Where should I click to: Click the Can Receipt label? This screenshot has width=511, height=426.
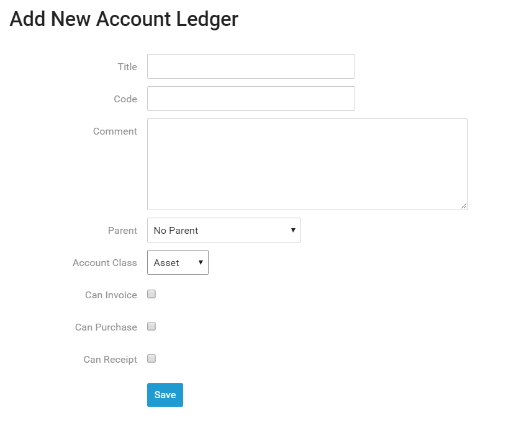110,359
